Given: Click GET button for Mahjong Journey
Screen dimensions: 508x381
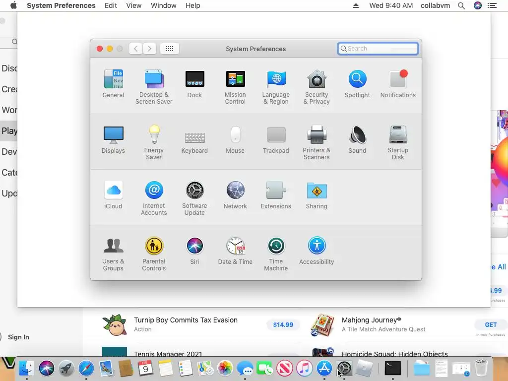Looking at the screenshot, I should [491, 324].
